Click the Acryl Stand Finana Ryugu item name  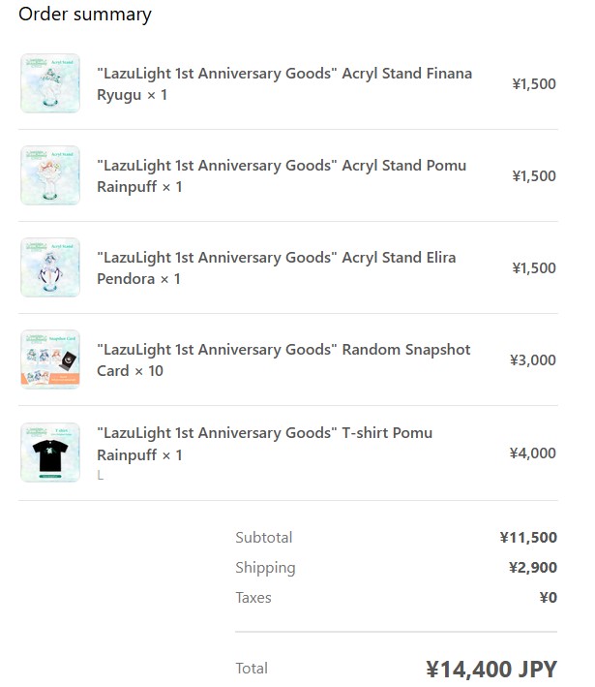[284, 83]
